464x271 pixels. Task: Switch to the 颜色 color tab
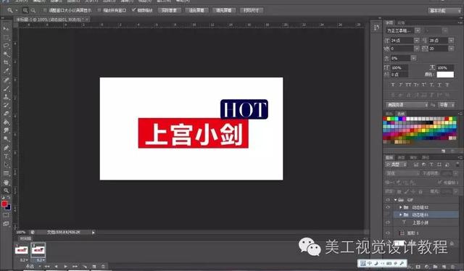pos(389,114)
